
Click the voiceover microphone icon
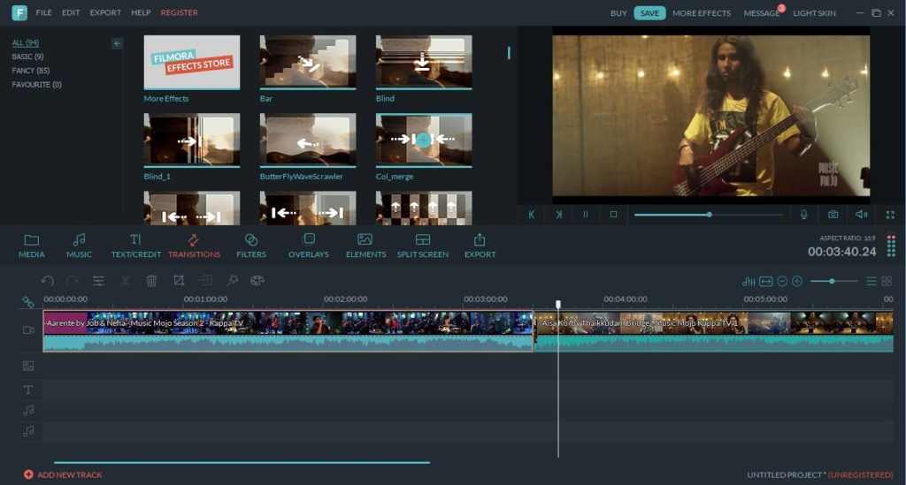[803, 215]
